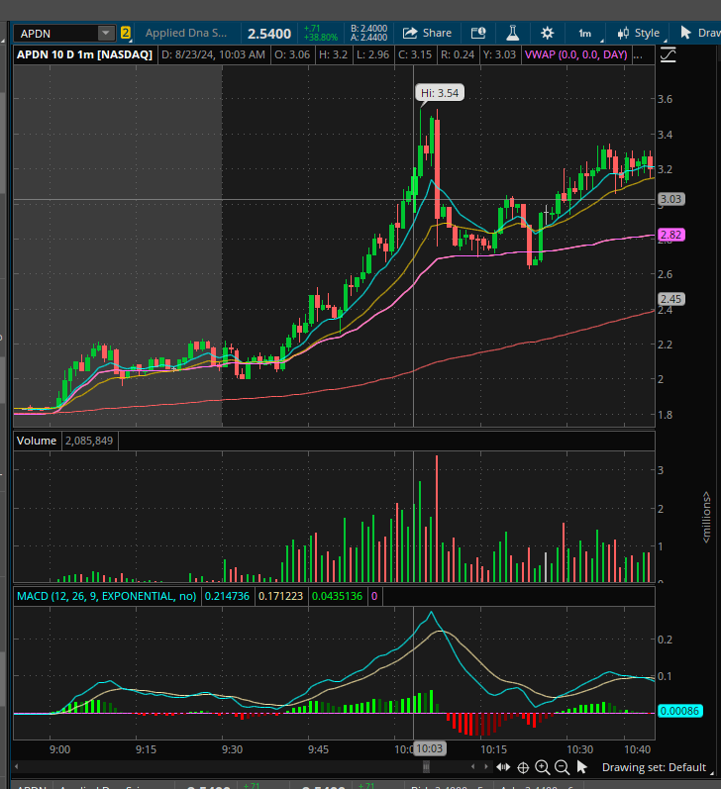Click the MACD value 0.214736

tap(227, 596)
